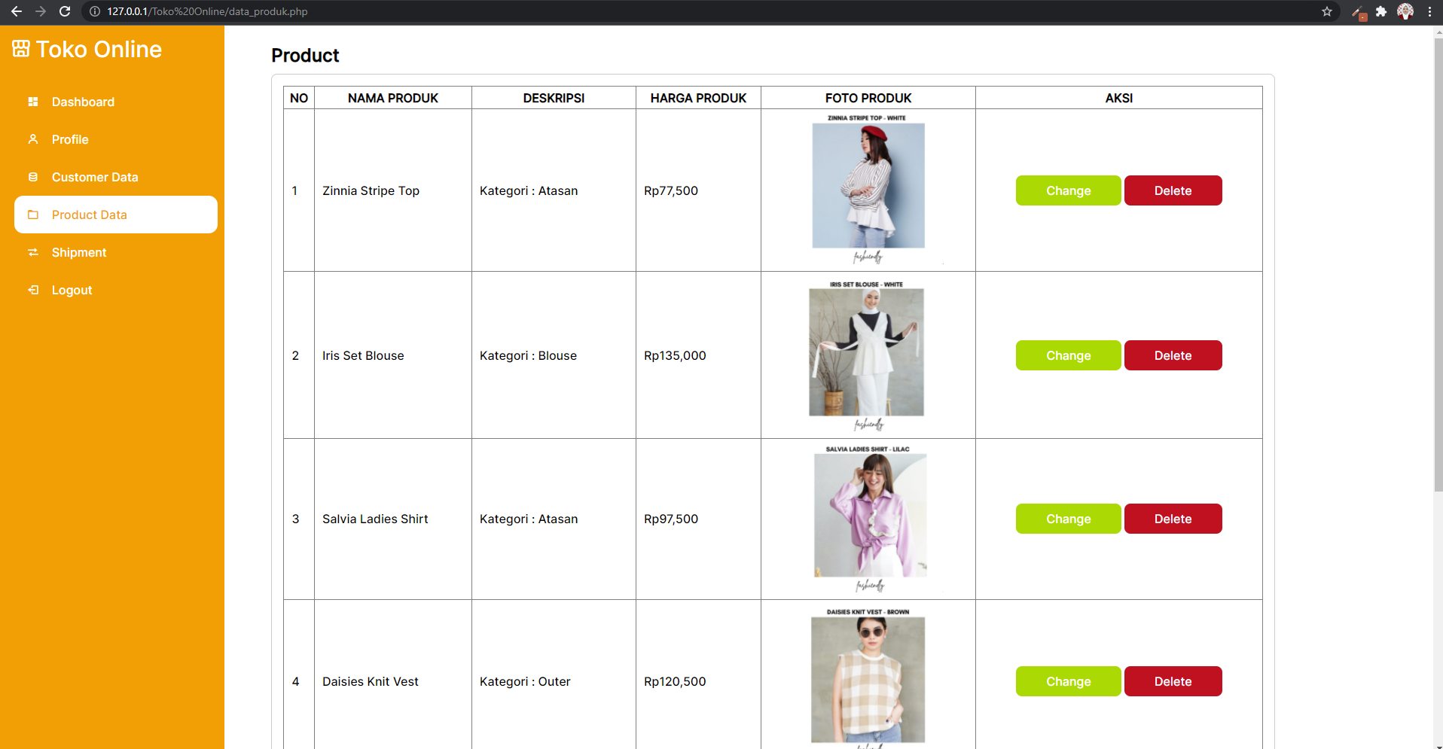Click the browser profile avatar
This screenshot has height=749, width=1443.
click(x=1405, y=12)
